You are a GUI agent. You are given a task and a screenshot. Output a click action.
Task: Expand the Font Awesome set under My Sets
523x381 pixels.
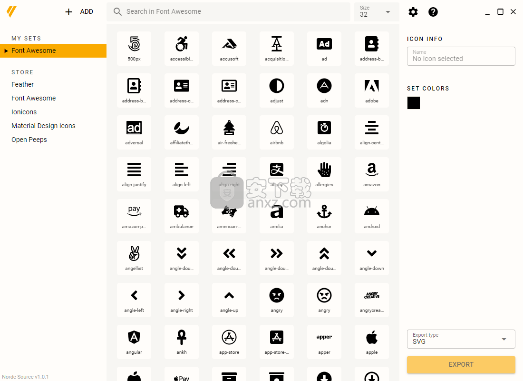[x=6, y=51]
